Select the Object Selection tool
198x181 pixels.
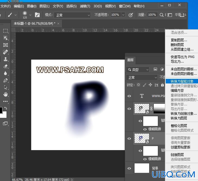pos(5,38)
